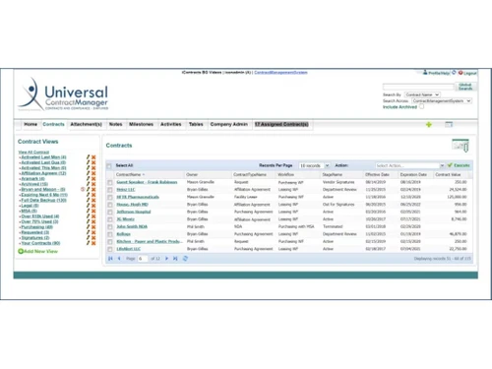This screenshot has width=492, height=369.
Task: Go to next page of records
Action: click(x=166, y=259)
